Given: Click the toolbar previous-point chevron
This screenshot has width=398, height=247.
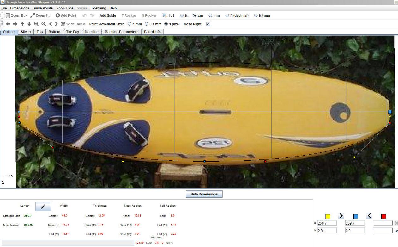Looking at the screenshot, I should [51, 24].
